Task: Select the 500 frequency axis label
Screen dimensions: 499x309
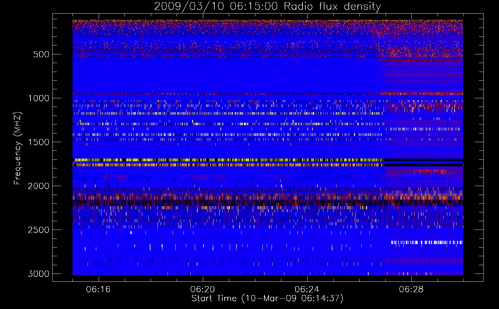Action: (x=41, y=54)
